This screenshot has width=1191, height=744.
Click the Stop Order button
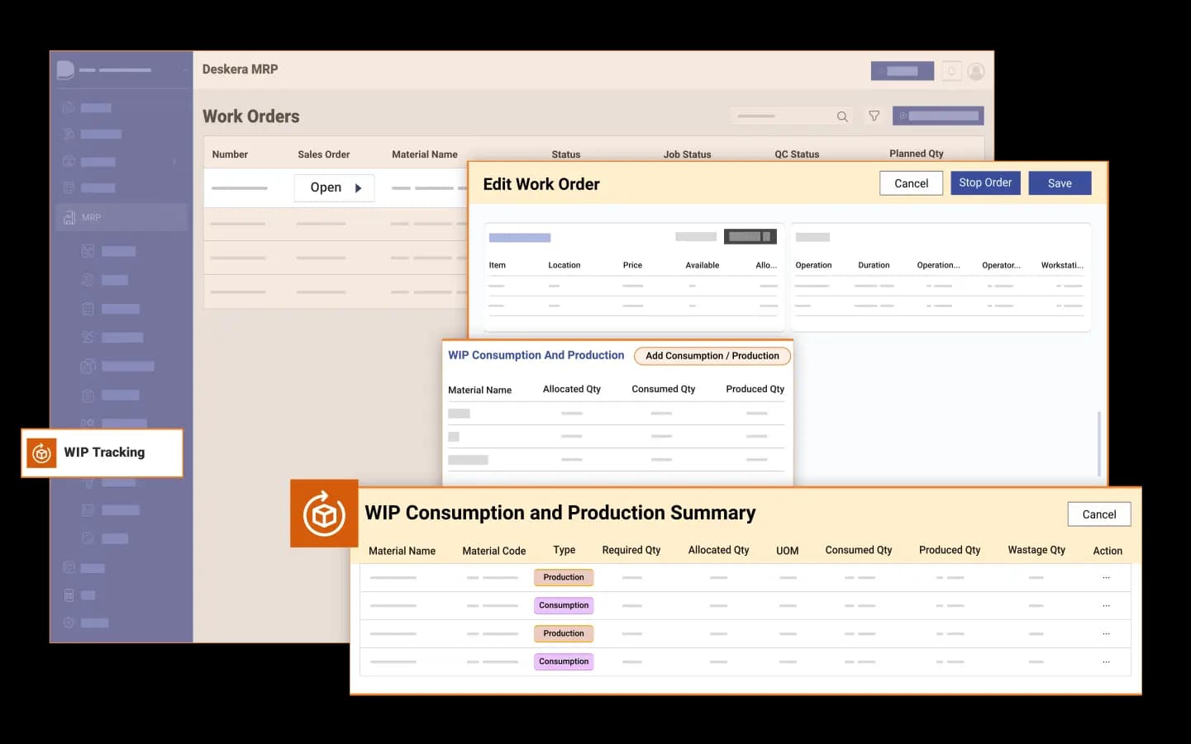point(985,182)
